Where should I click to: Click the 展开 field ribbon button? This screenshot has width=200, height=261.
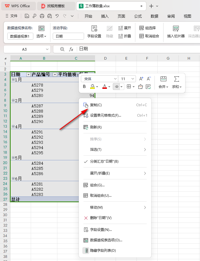(125, 28)
